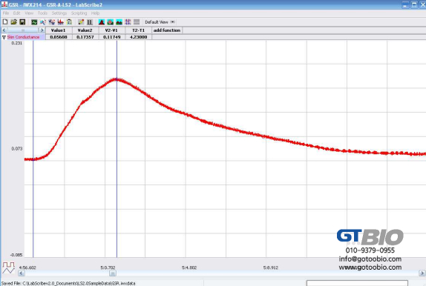Screen dimensions: 426x286
Task: Click the Value2 reading 0.17357
Action: [85, 37]
